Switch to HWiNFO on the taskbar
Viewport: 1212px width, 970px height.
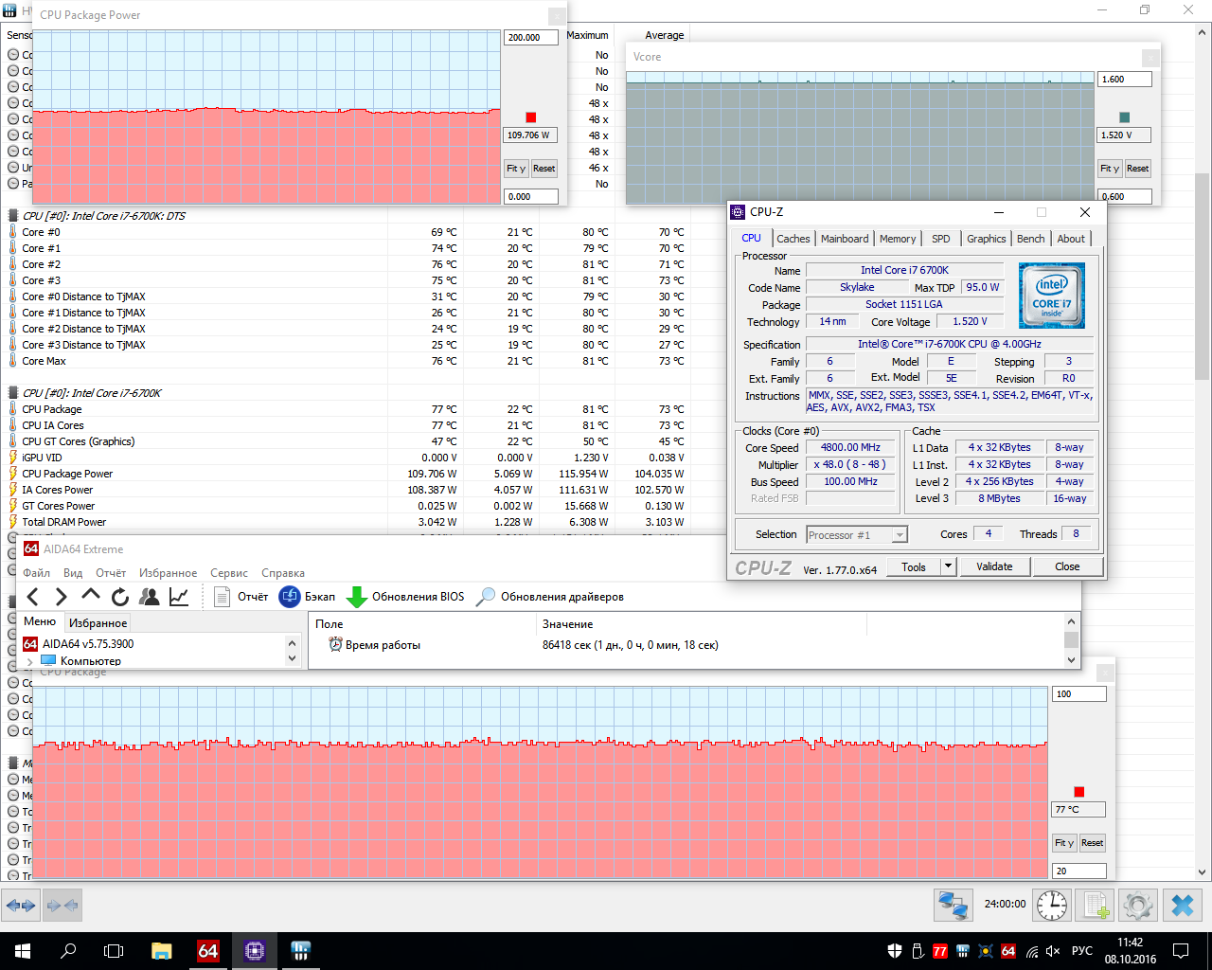click(301, 951)
